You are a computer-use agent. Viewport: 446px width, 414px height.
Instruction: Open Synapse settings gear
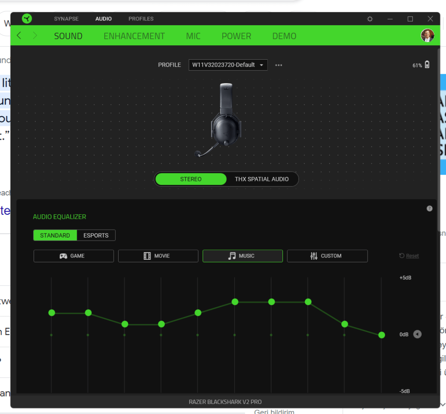point(370,19)
